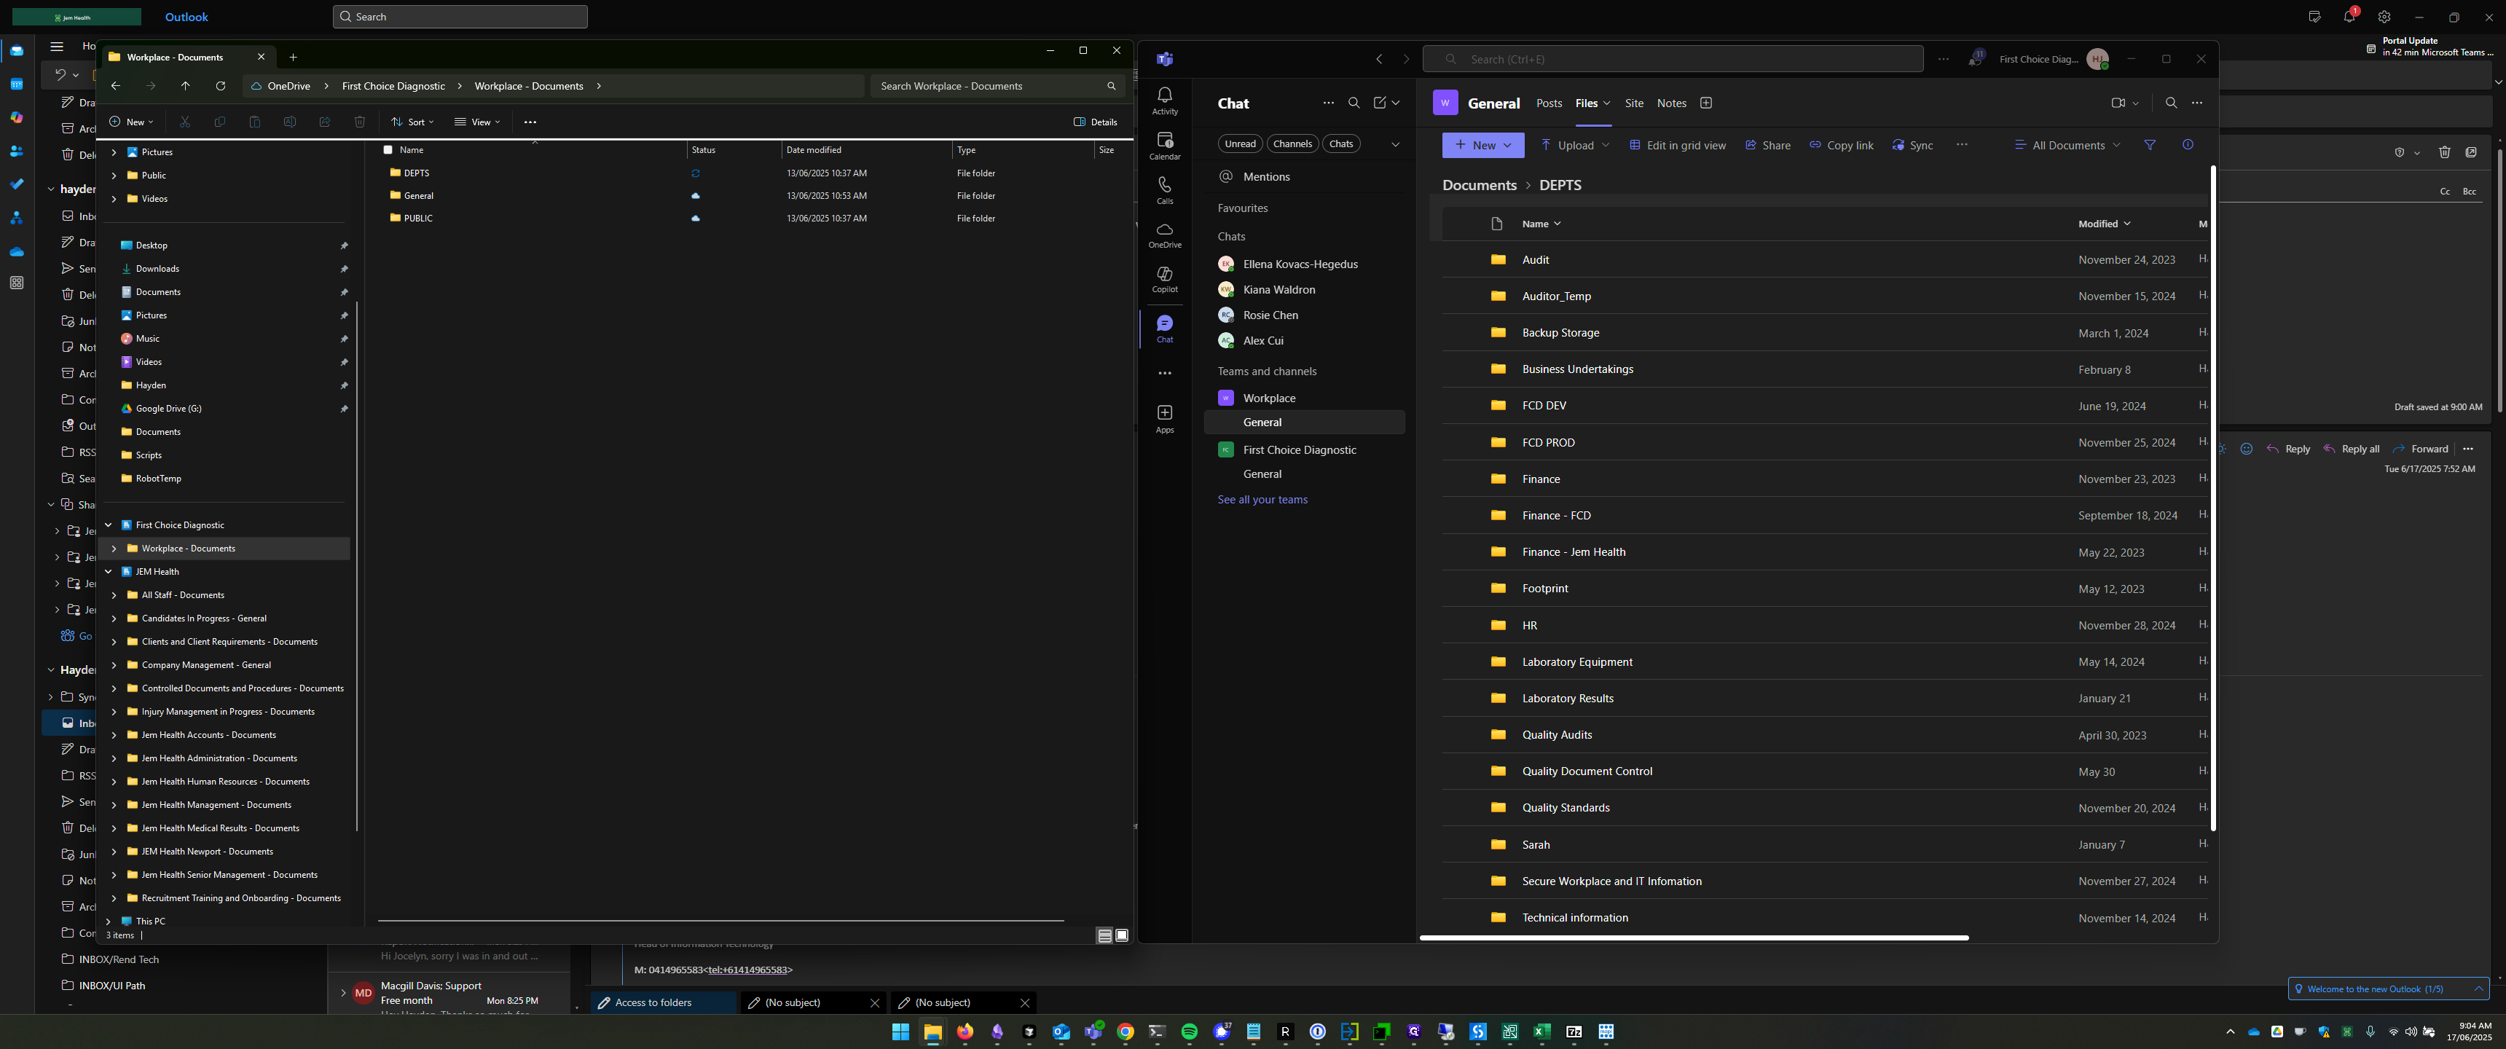This screenshot has width=2506, height=1049.
Task: Click Teams document list vertical scrollbar
Action: 2213,498
